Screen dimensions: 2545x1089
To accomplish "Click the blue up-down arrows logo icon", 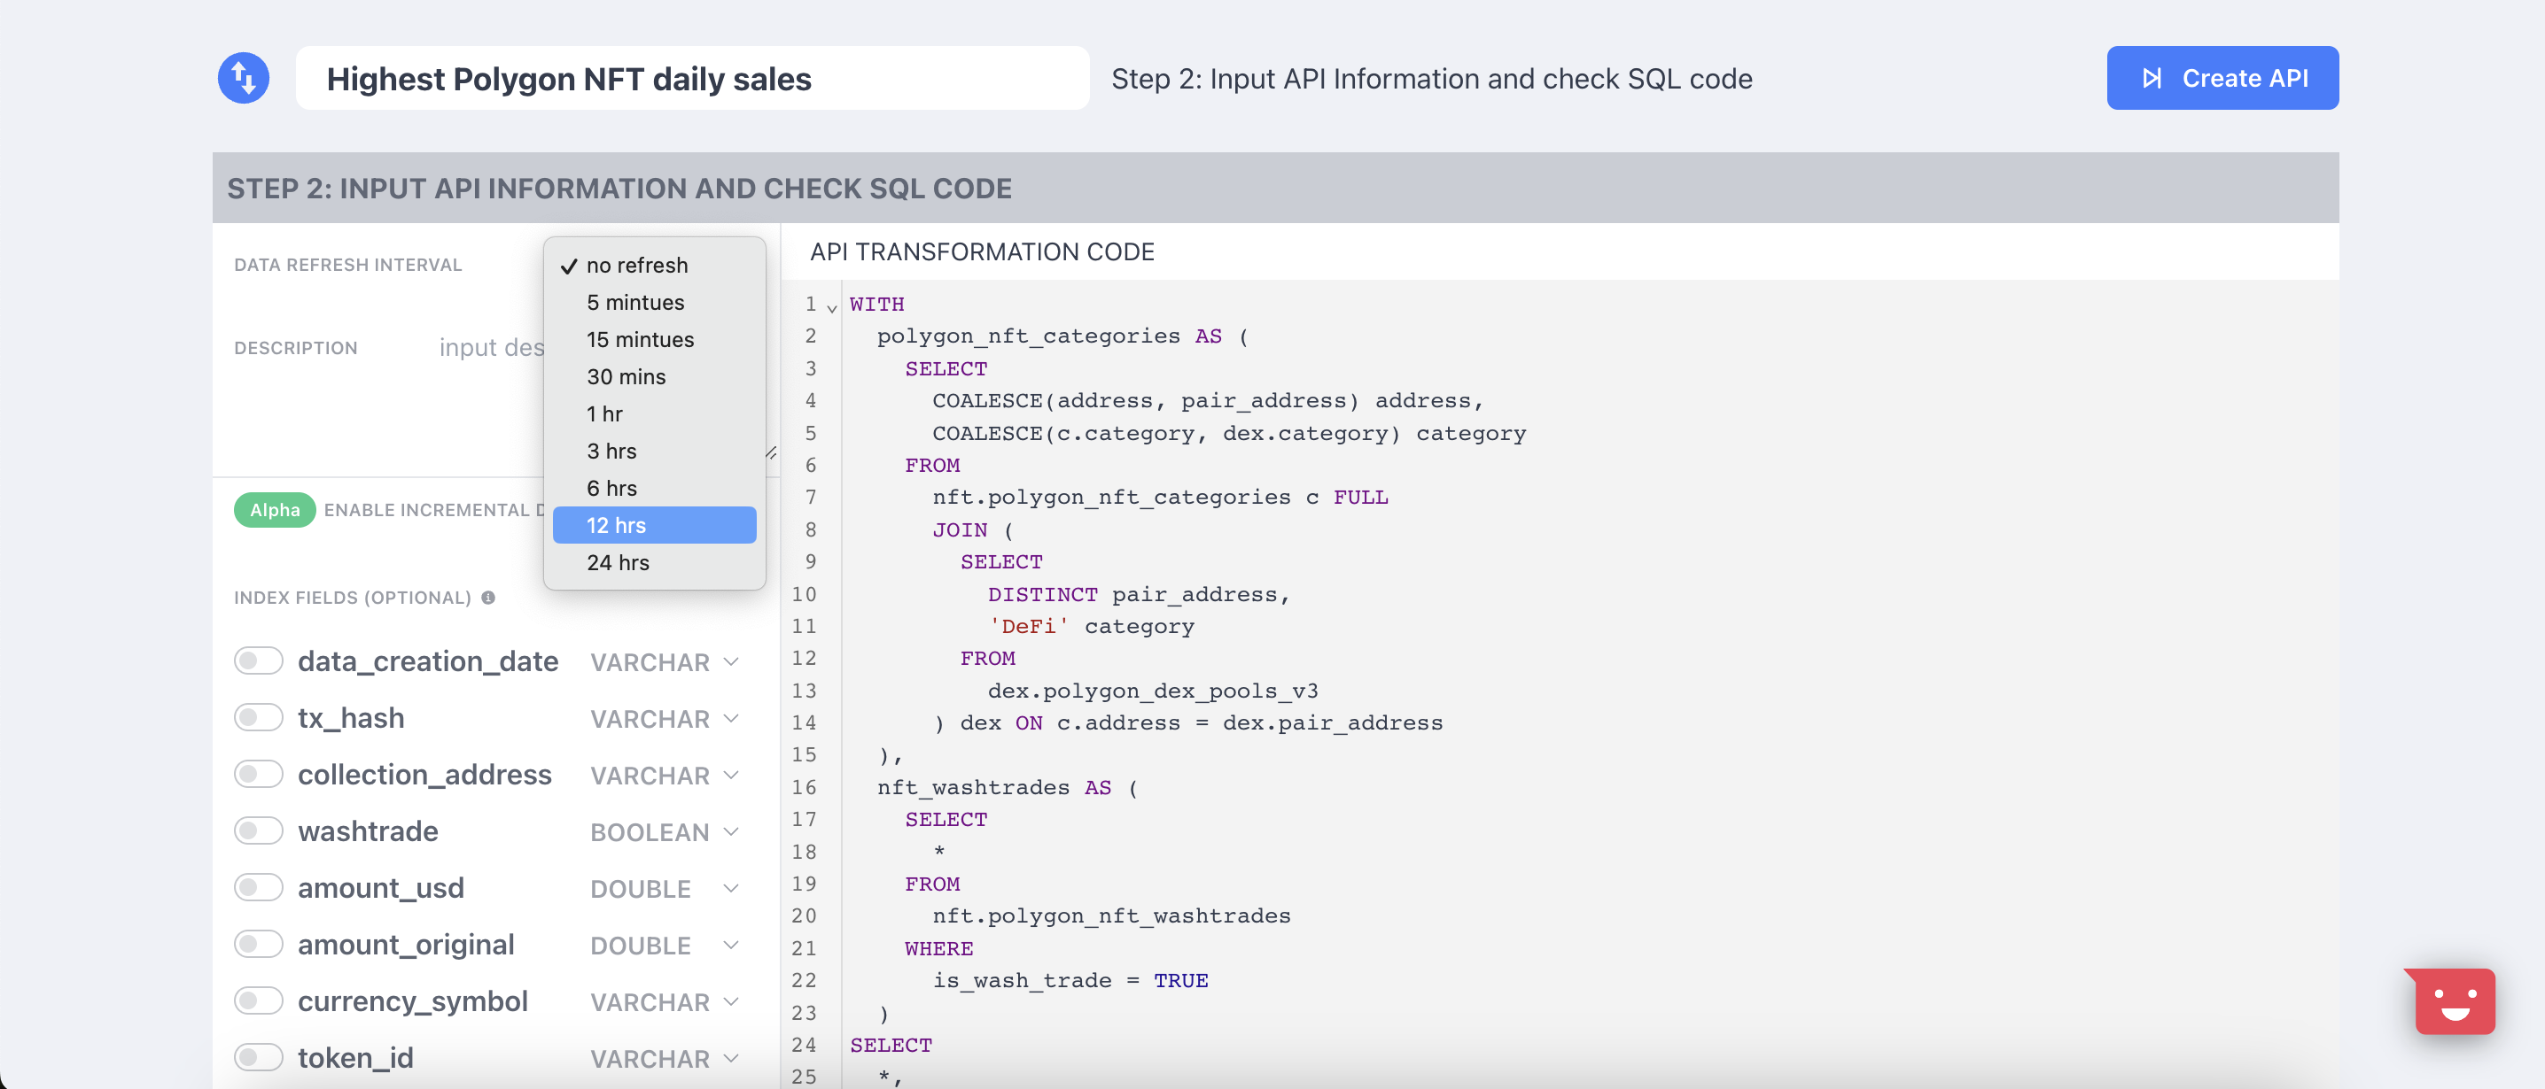I will [x=243, y=78].
